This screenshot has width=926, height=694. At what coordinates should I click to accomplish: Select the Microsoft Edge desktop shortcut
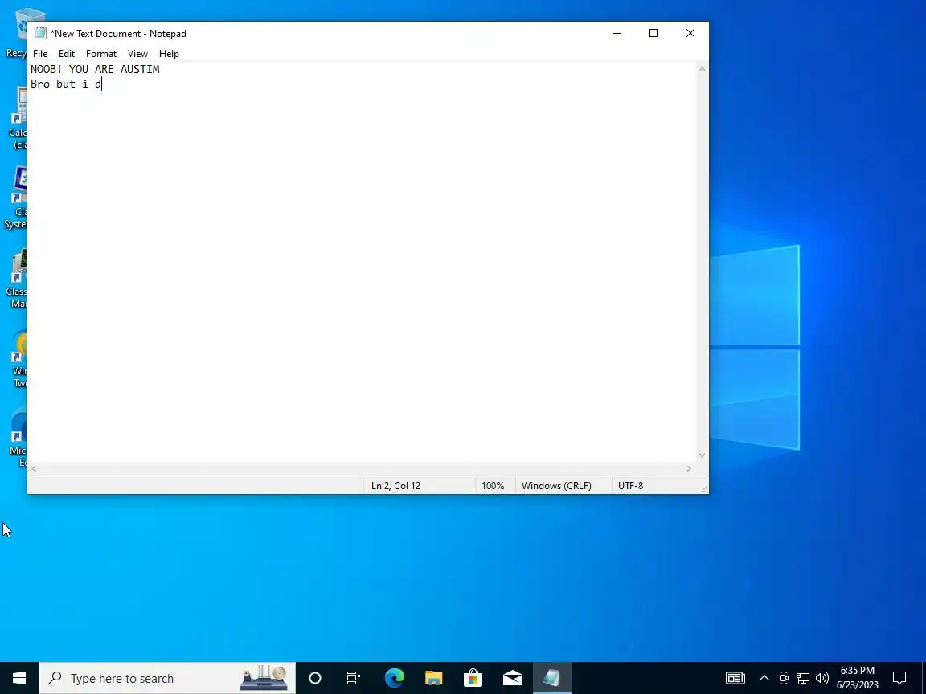[17, 437]
